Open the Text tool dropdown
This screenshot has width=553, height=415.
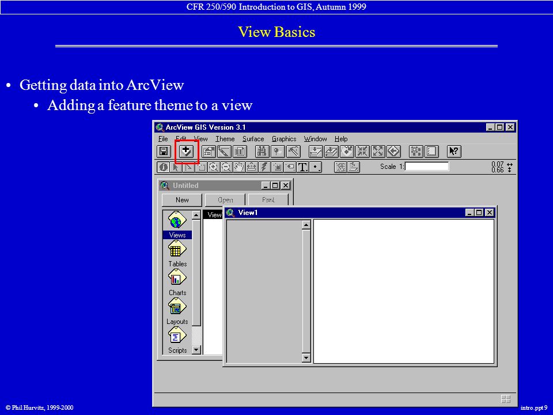(x=302, y=167)
